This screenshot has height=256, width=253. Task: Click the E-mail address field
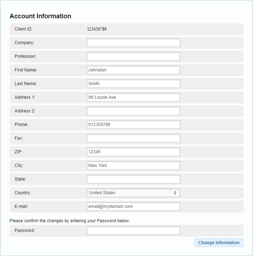[133, 206]
